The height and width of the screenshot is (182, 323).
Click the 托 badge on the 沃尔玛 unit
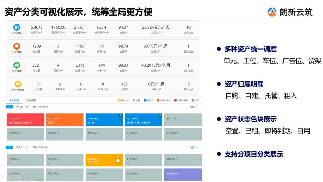pyautogui.click(x=160, y=115)
